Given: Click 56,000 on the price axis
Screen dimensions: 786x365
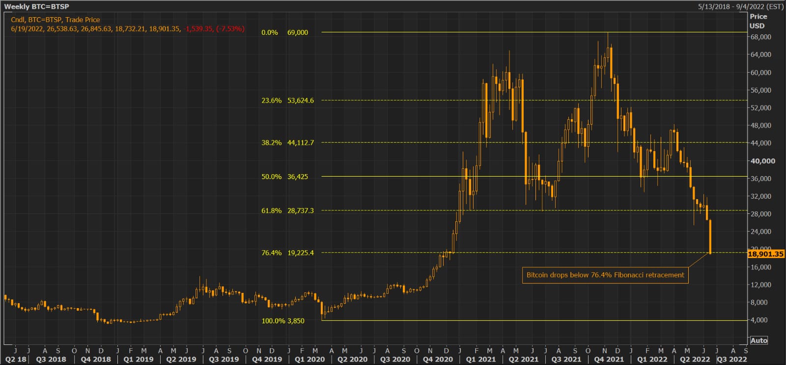Looking at the screenshot, I should click(x=760, y=90).
